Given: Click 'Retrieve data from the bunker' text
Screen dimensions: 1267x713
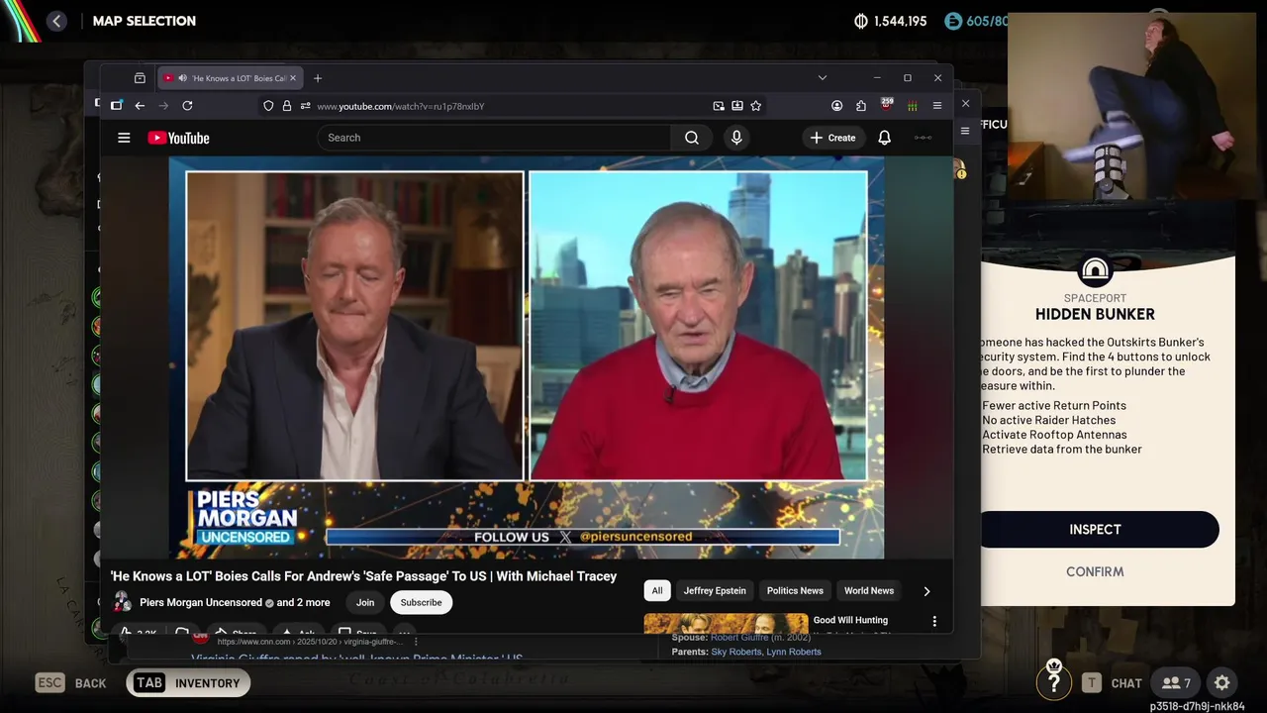Looking at the screenshot, I should (x=1062, y=450).
